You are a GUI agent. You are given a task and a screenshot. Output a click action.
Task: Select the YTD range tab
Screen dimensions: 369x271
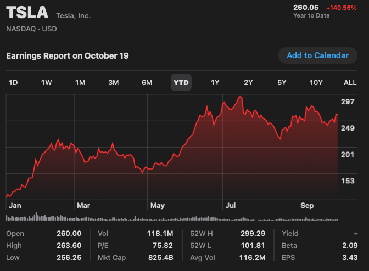pos(181,82)
